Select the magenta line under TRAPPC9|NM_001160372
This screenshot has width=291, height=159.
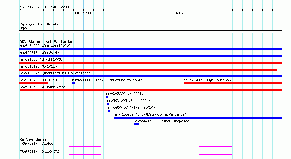click(x=150, y=154)
